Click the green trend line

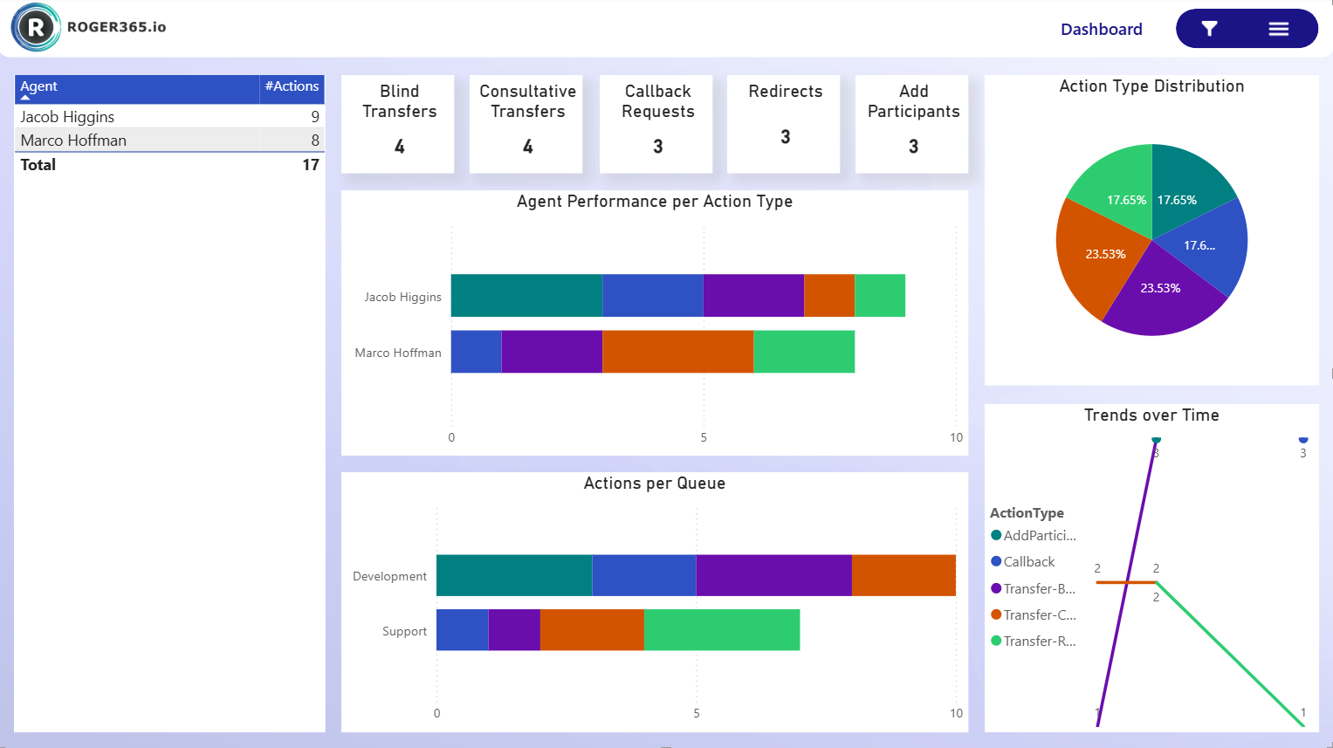(x=1231, y=655)
